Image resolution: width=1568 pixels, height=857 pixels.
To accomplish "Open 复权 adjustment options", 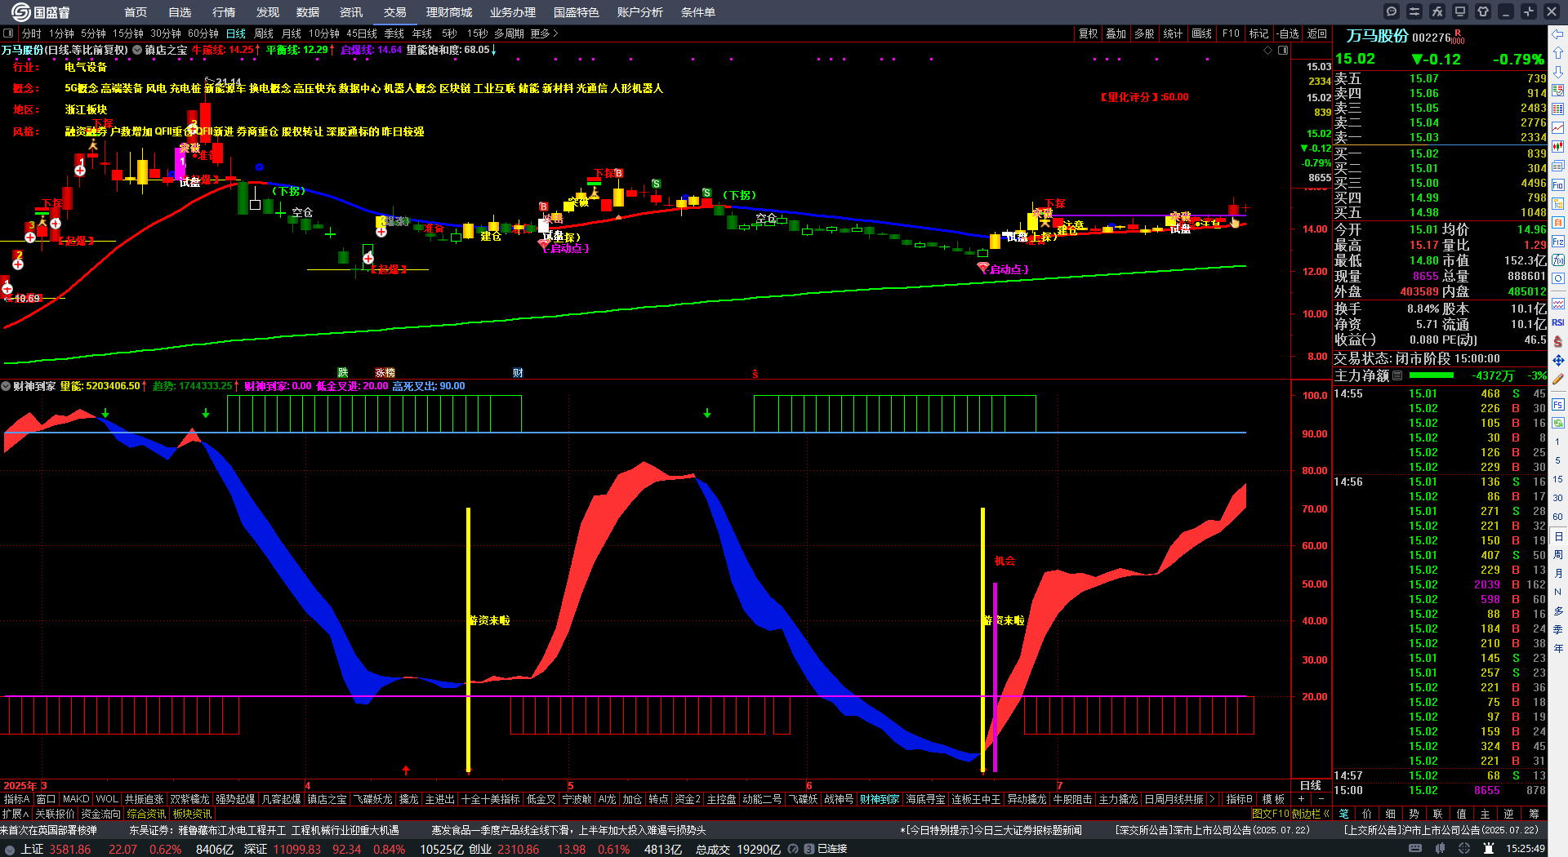I will click(1089, 33).
